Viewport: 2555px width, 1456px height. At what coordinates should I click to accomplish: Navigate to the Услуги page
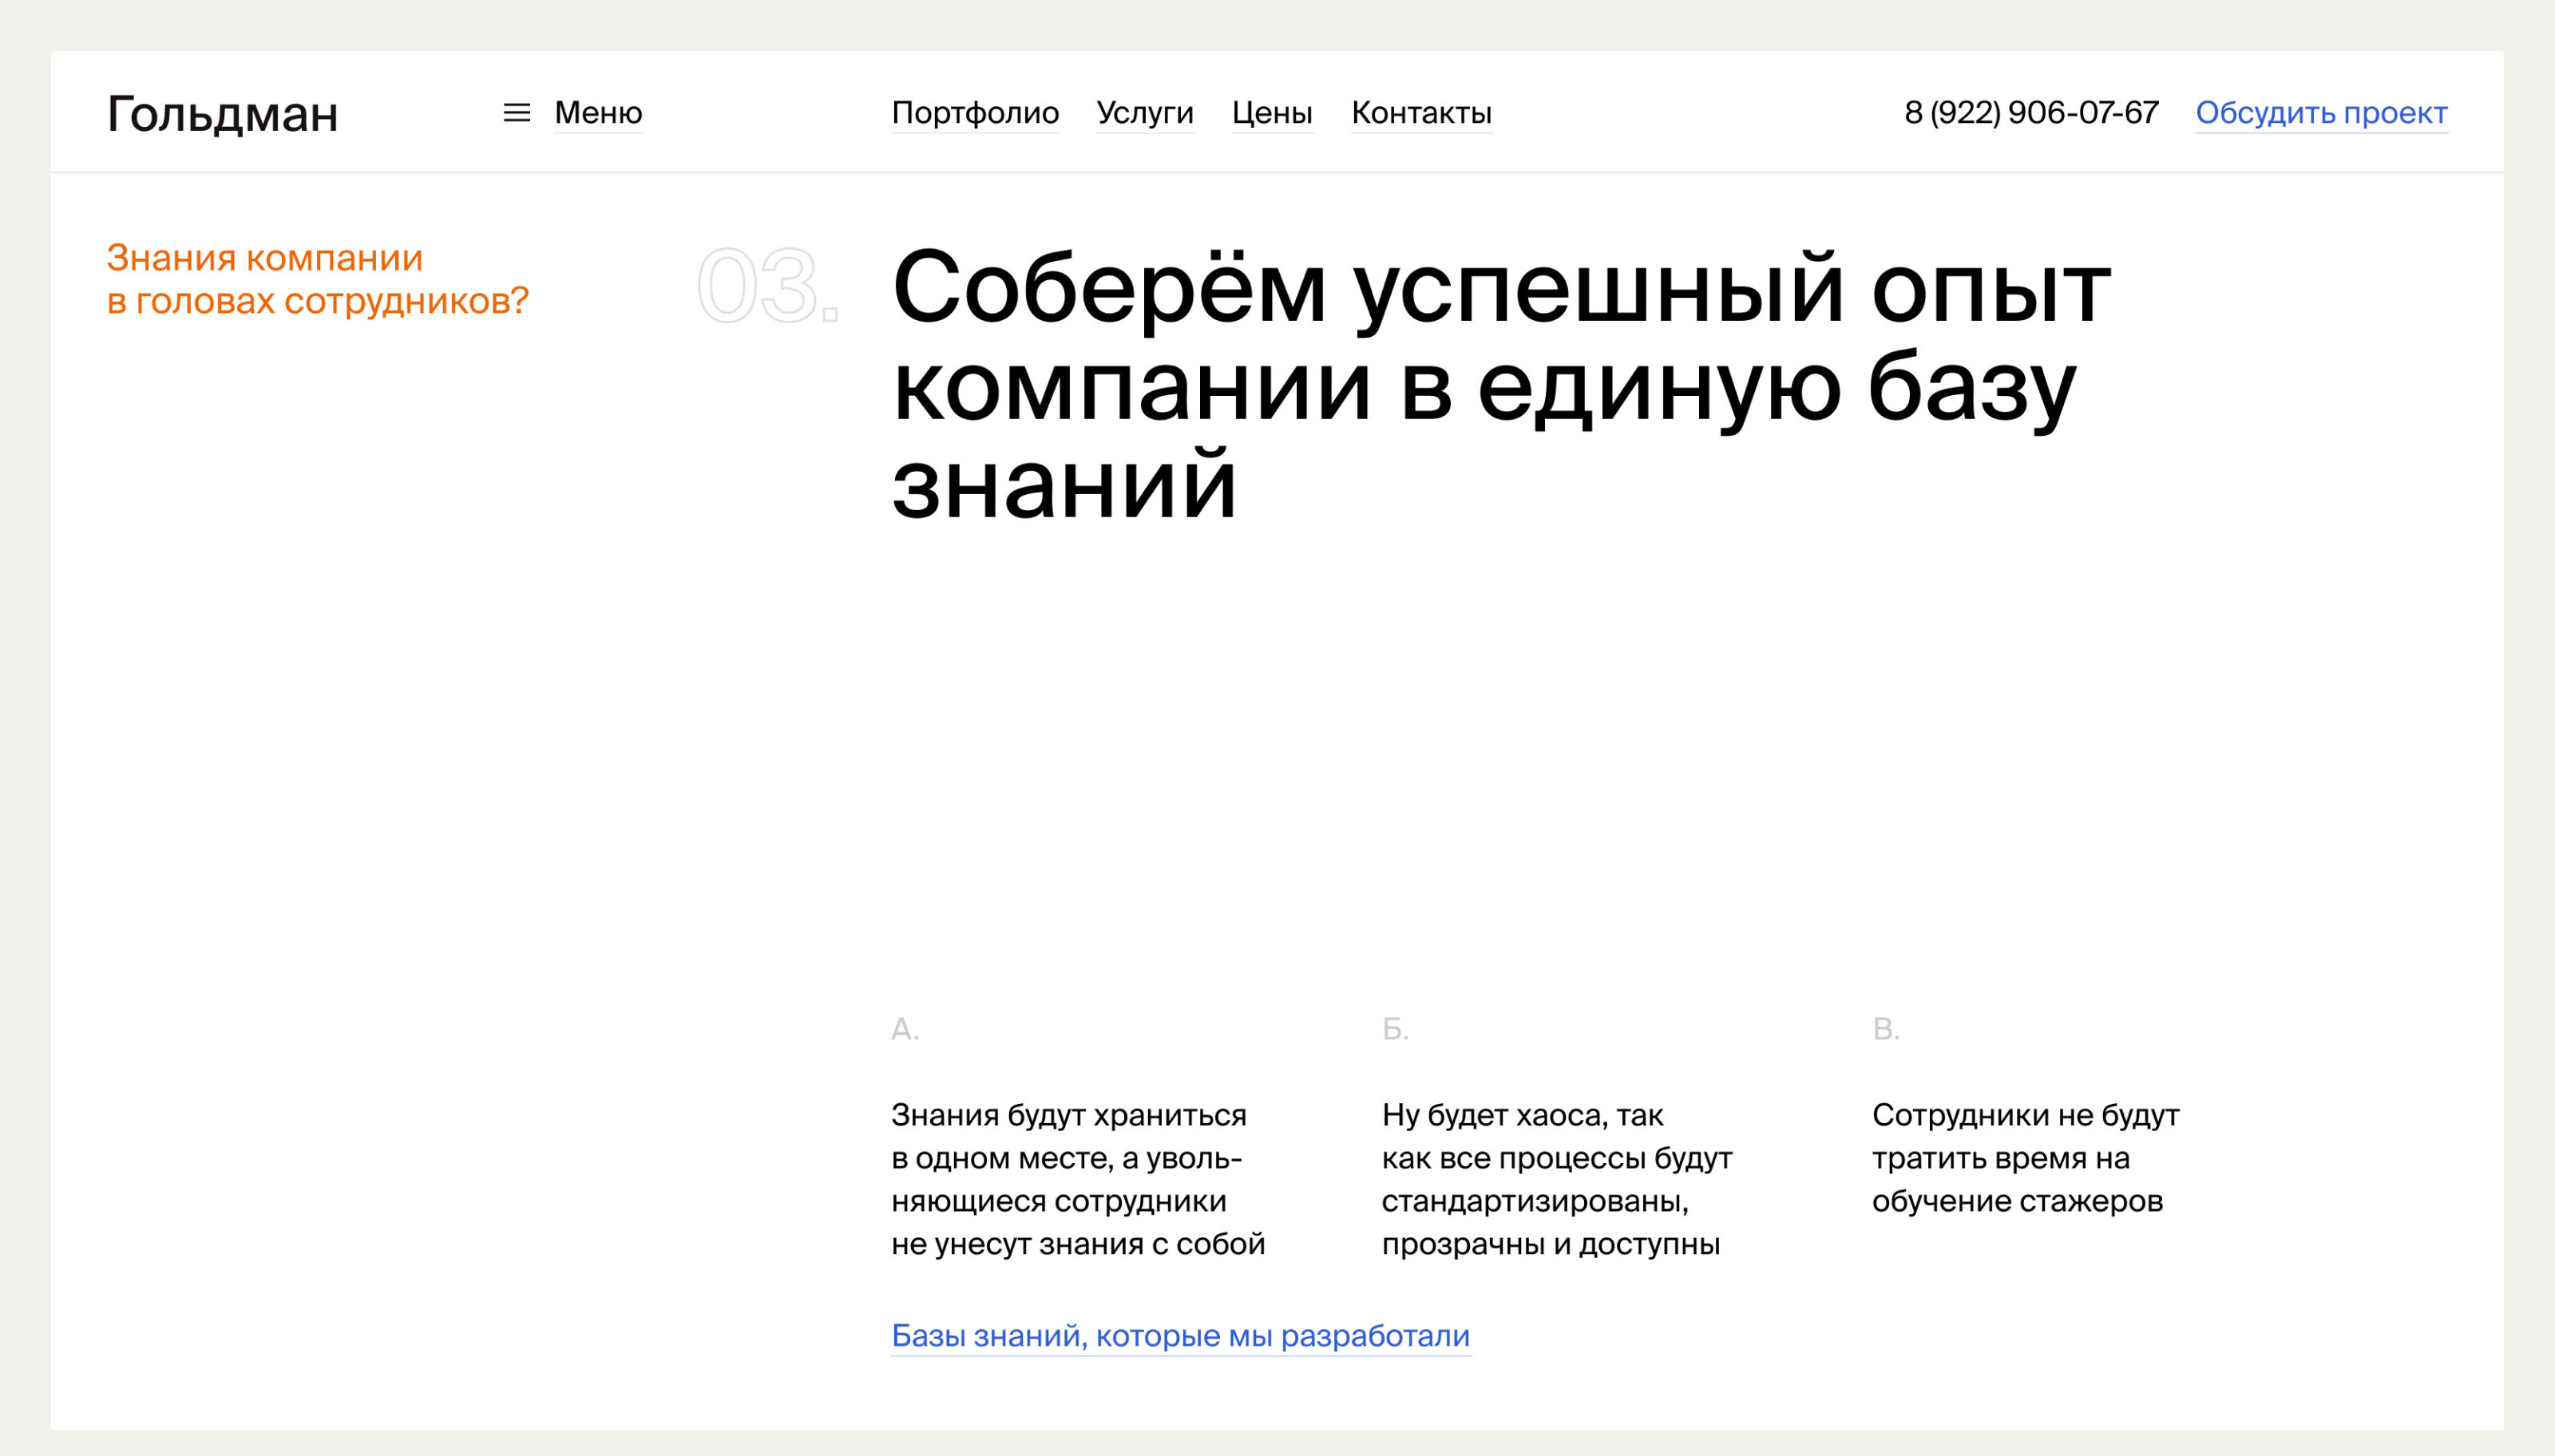(x=1144, y=113)
